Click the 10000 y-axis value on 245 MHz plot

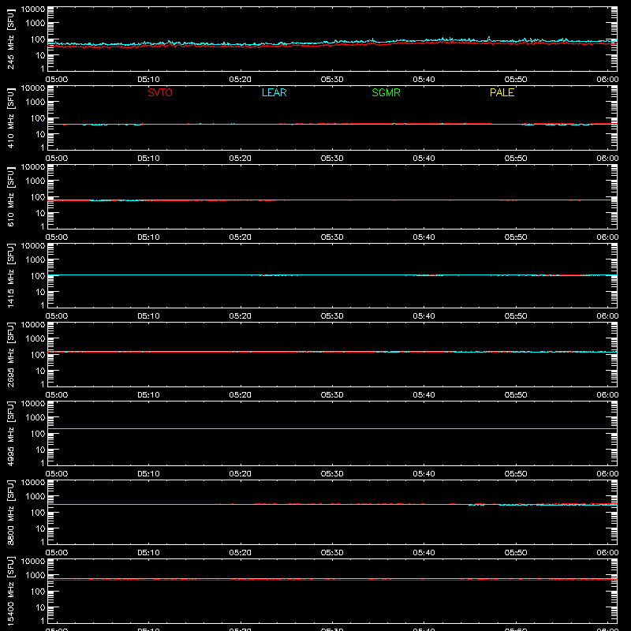click(33, 9)
